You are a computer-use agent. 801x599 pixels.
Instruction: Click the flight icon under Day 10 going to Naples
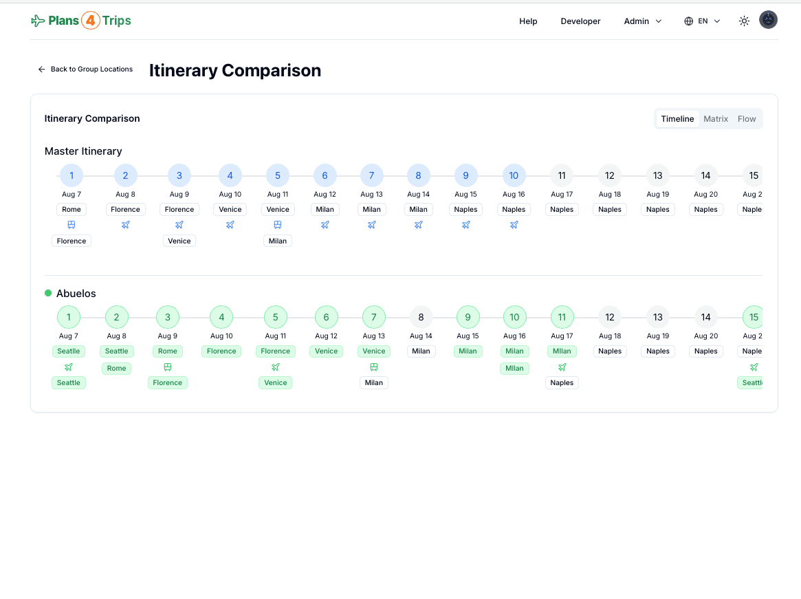[x=514, y=224]
